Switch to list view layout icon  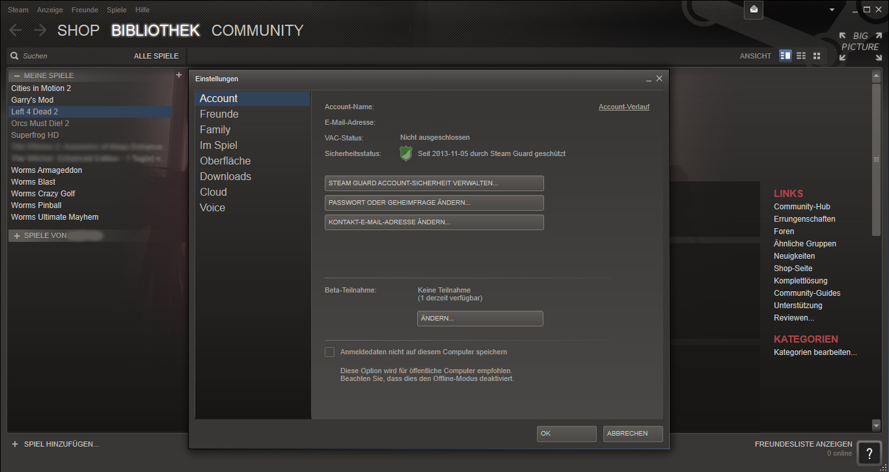tap(801, 56)
